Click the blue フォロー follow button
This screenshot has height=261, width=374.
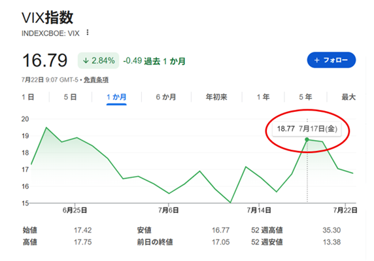pos(331,60)
